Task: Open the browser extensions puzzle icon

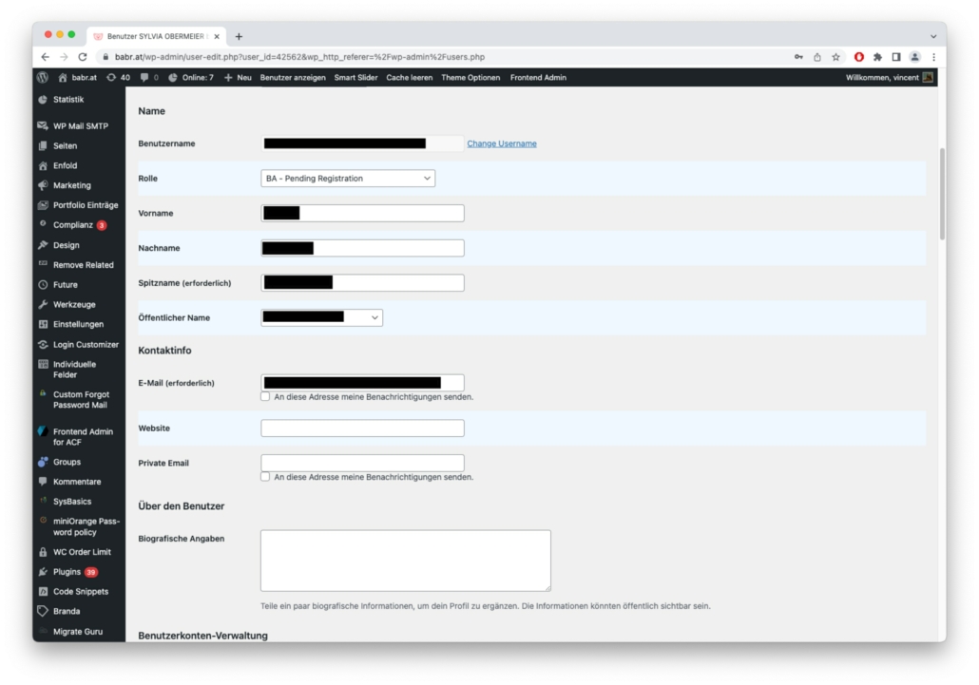Action: point(877,57)
